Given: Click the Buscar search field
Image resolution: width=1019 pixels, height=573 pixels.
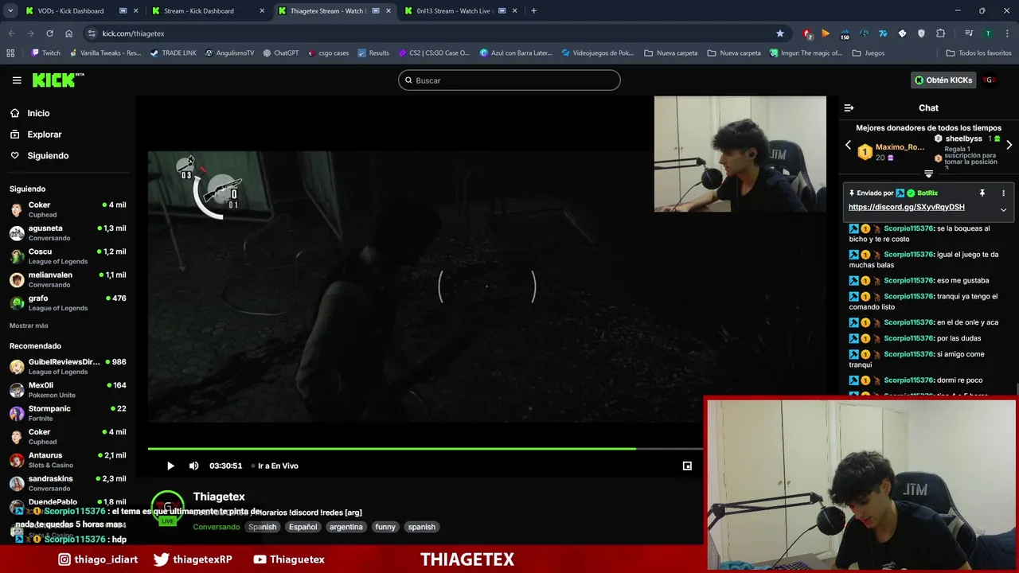Looking at the screenshot, I should [x=509, y=80].
